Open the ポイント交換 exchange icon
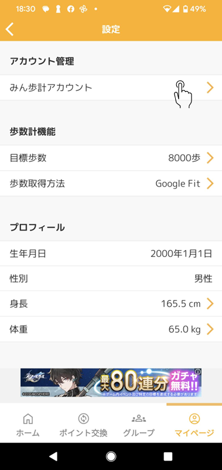222x470 pixels. [83, 418]
